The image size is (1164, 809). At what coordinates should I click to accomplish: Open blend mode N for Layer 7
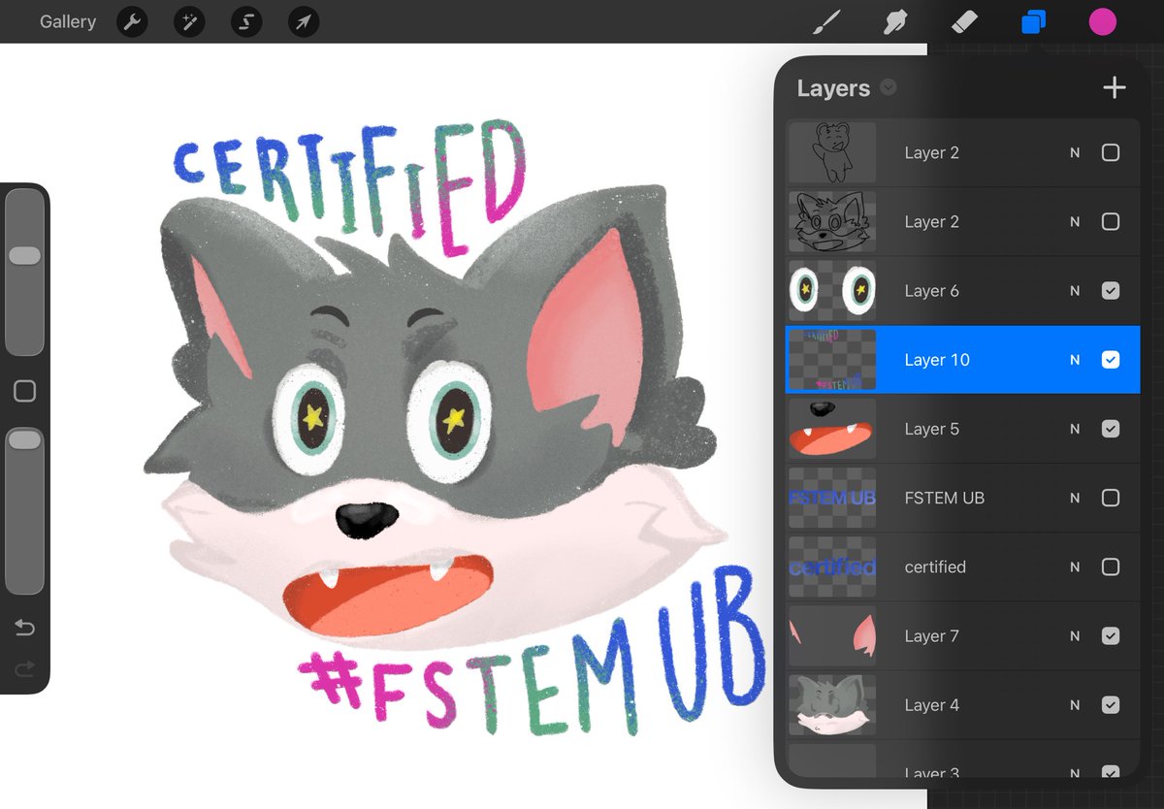[1075, 636]
